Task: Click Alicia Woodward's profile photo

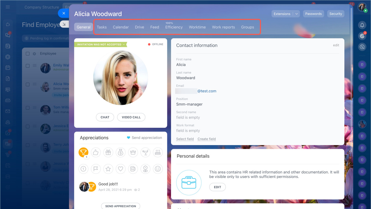Action: tap(121, 78)
